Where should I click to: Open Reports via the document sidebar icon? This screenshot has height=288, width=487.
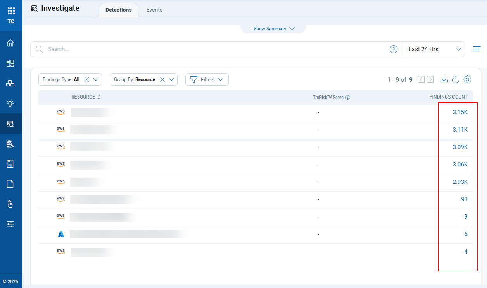pos(11,183)
